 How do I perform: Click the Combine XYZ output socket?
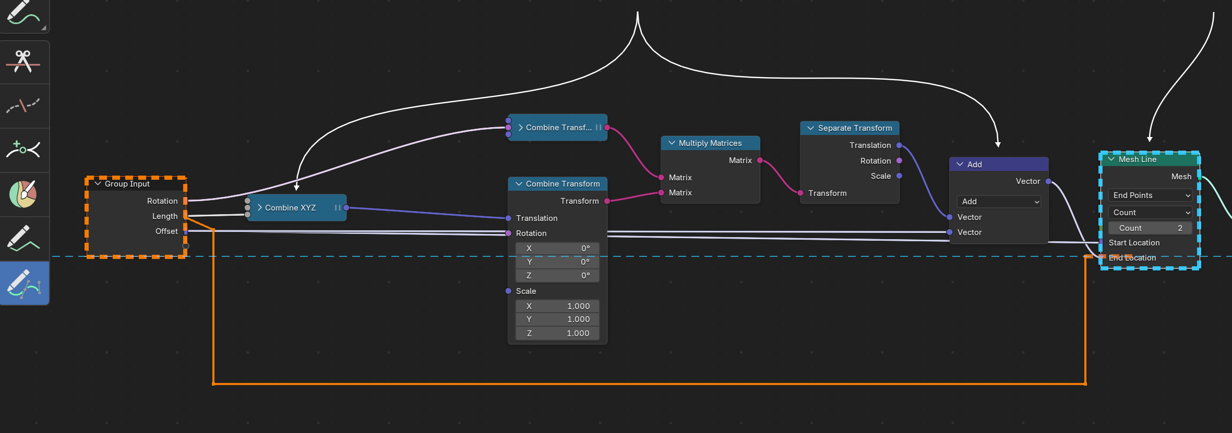[346, 208]
